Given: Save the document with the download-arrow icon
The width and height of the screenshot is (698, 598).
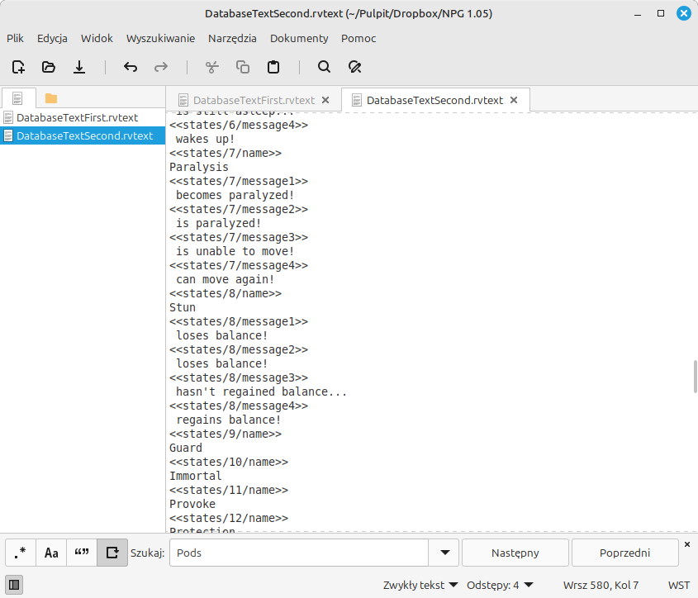Looking at the screenshot, I should (79, 67).
